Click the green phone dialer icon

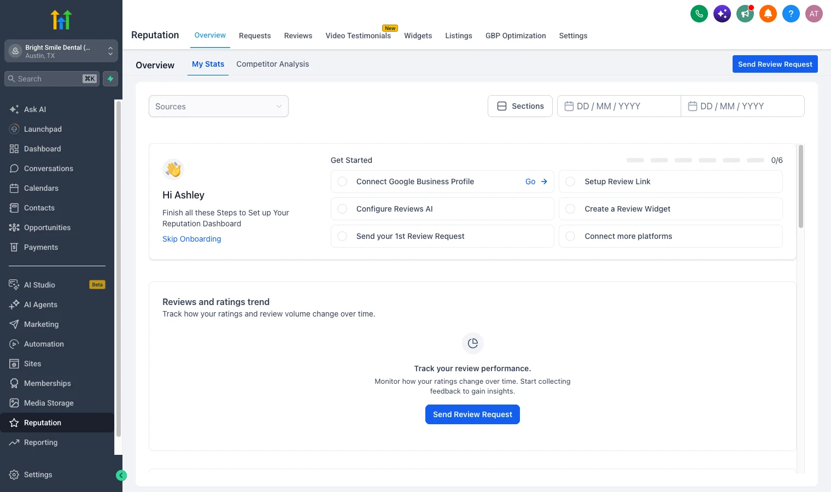pyautogui.click(x=699, y=14)
